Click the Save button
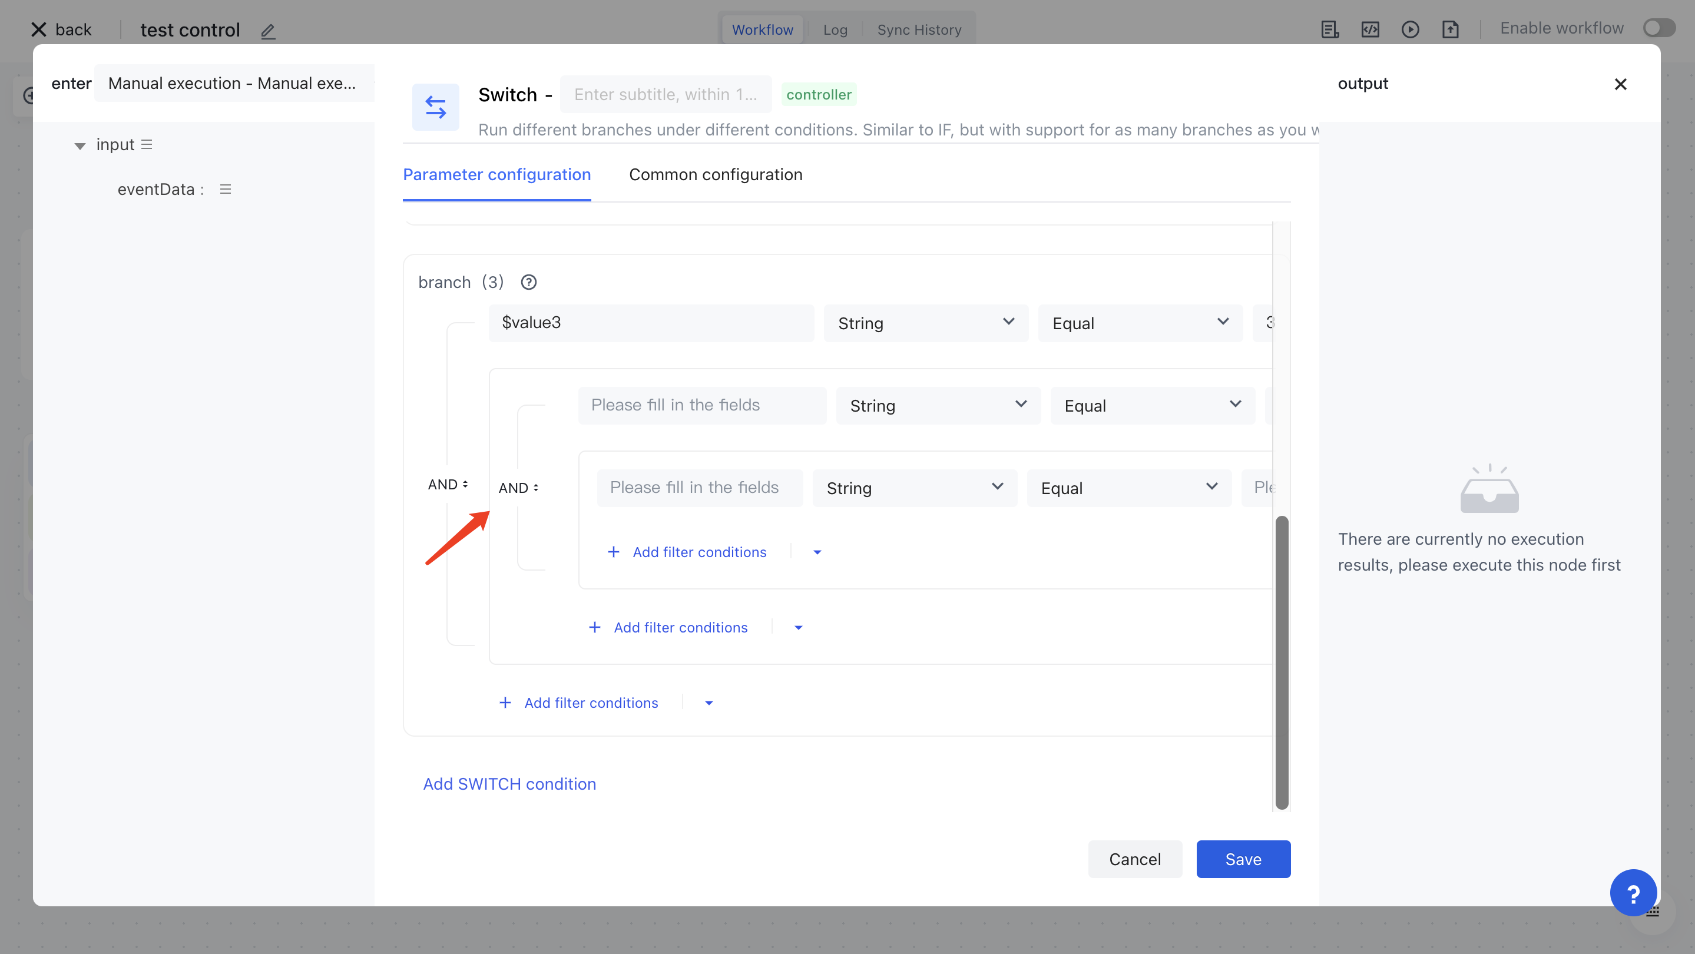Viewport: 1695px width, 954px height. (1242, 859)
